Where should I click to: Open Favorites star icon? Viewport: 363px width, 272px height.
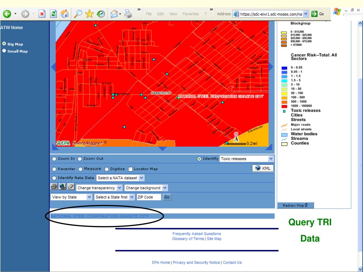(89, 14)
